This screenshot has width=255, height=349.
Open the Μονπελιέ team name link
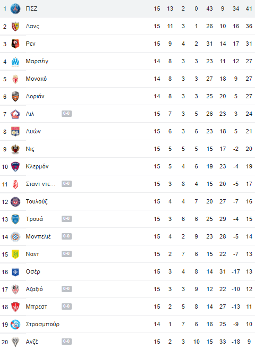pos(38,236)
